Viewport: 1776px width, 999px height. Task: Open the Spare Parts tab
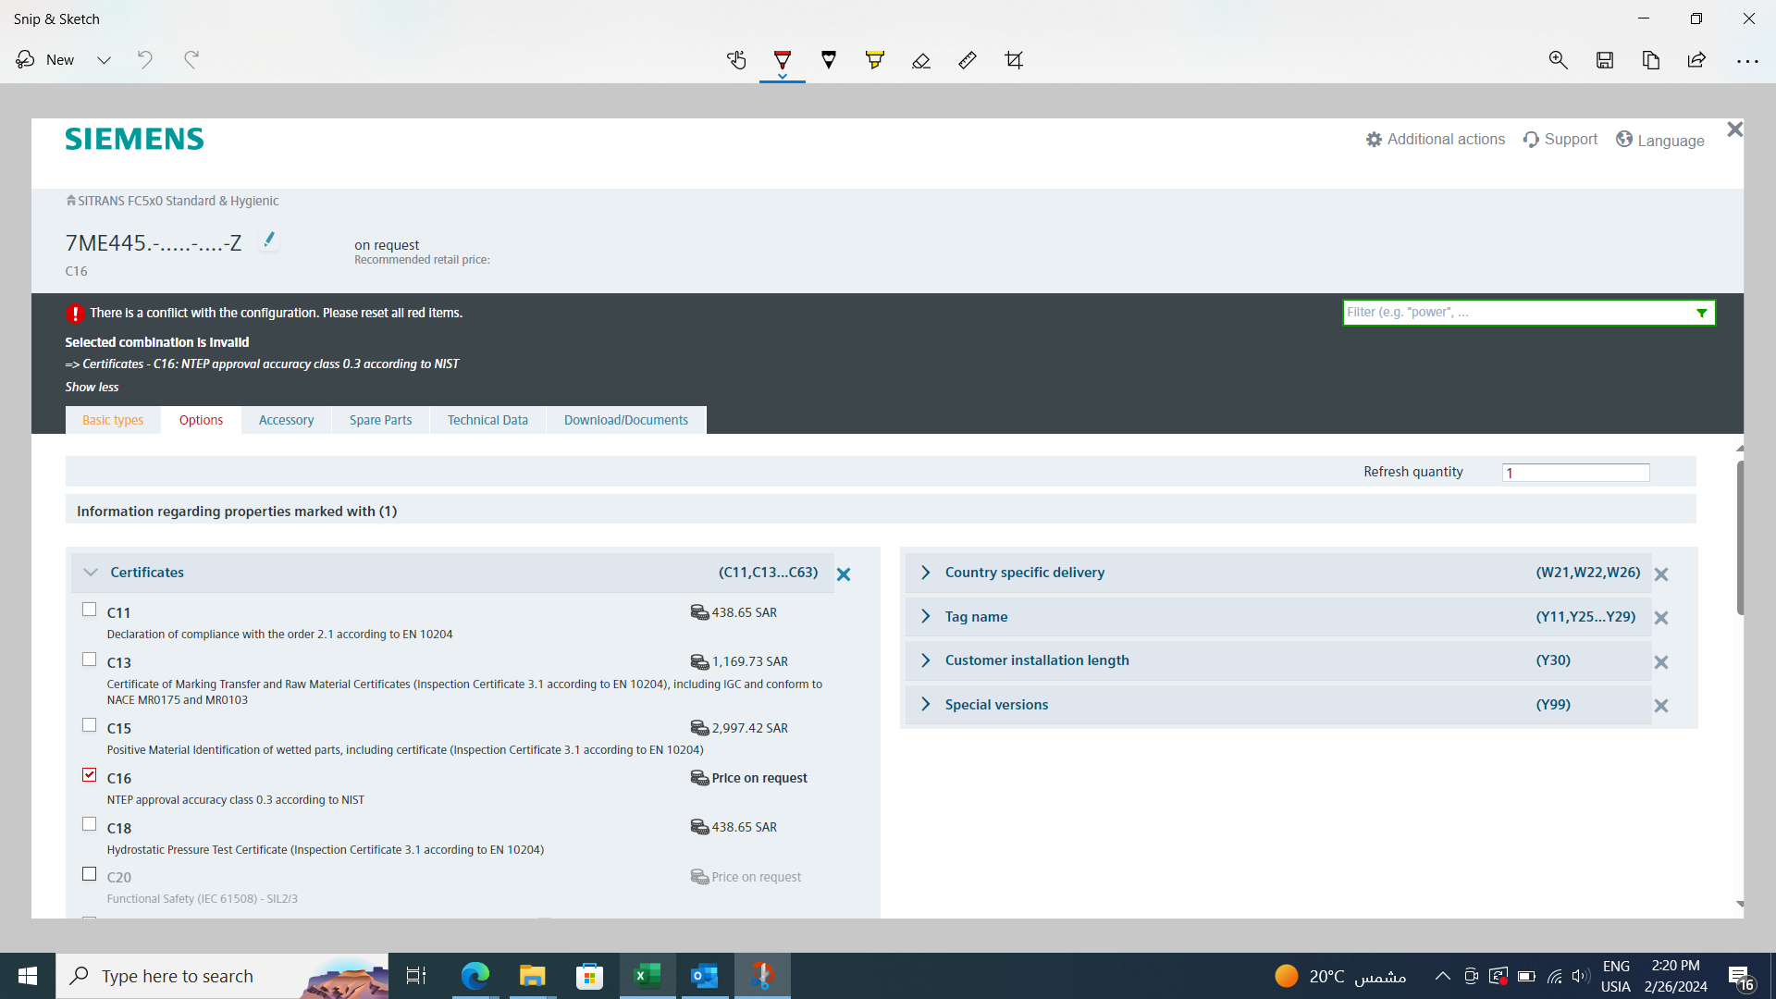tap(380, 420)
